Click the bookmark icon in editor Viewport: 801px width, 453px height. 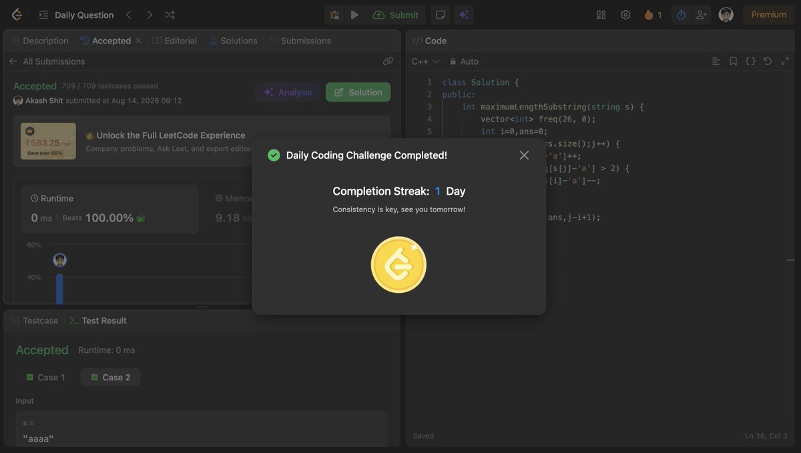click(x=733, y=61)
